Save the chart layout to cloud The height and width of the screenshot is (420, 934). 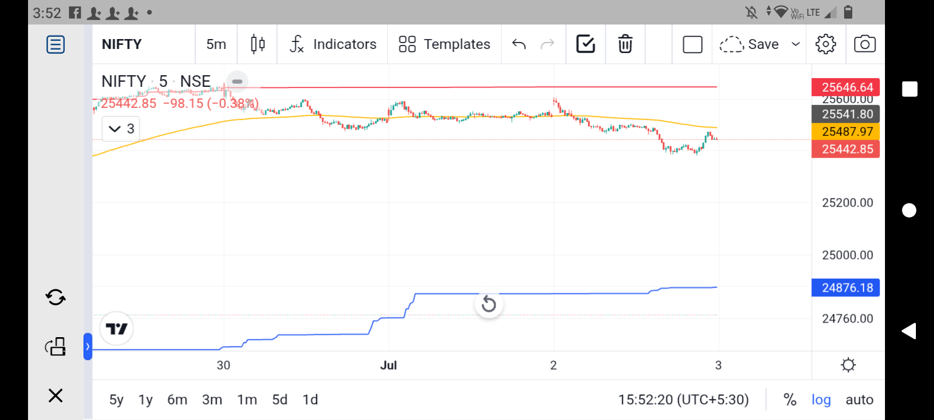click(749, 44)
